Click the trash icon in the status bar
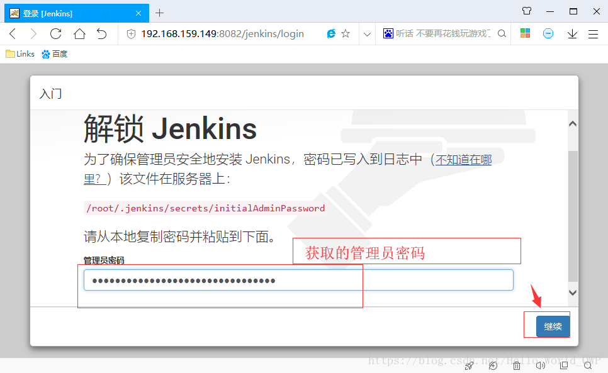 tap(517, 365)
